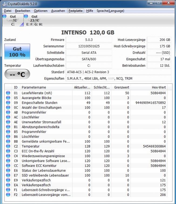
Task: Click the status orb for Lebenszeit-Schreibvorgänge
Action: 8,190
